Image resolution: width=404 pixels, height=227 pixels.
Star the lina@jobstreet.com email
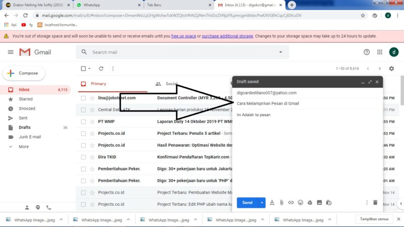(x=92, y=98)
